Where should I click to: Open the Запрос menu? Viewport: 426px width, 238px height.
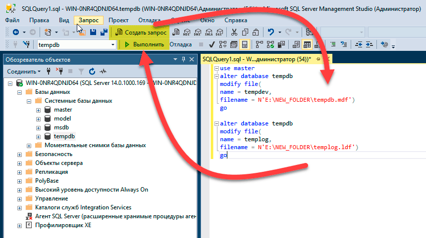click(89, 20)
